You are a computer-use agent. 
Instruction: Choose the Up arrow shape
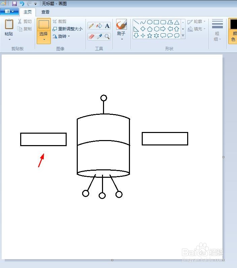pos(177,29)
